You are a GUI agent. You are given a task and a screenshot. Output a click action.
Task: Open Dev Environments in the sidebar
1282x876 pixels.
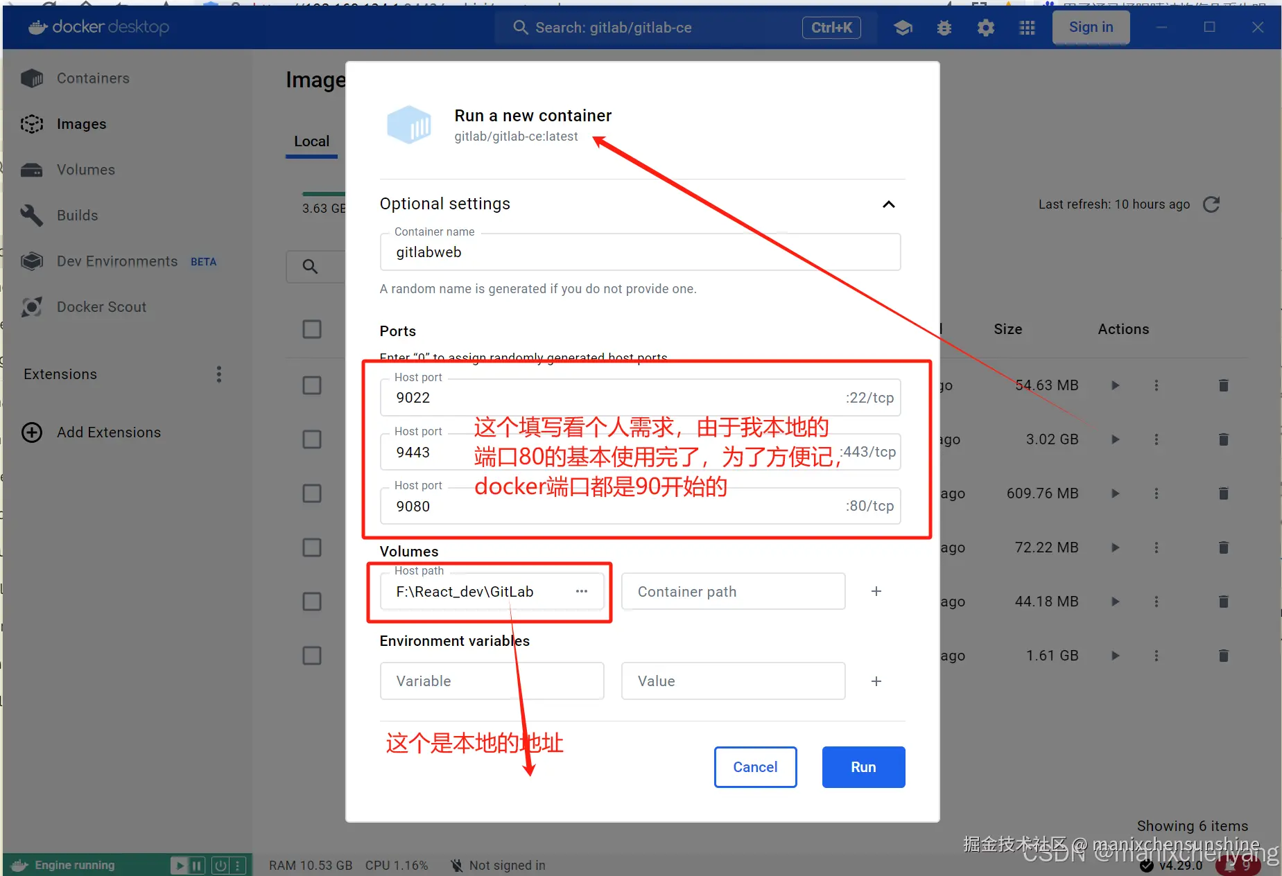[x=118, y=261]
